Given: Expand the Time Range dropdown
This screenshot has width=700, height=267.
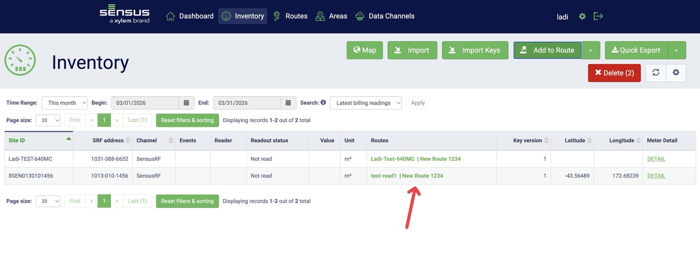Looking at the screenshot, I should tap(65, 103).
